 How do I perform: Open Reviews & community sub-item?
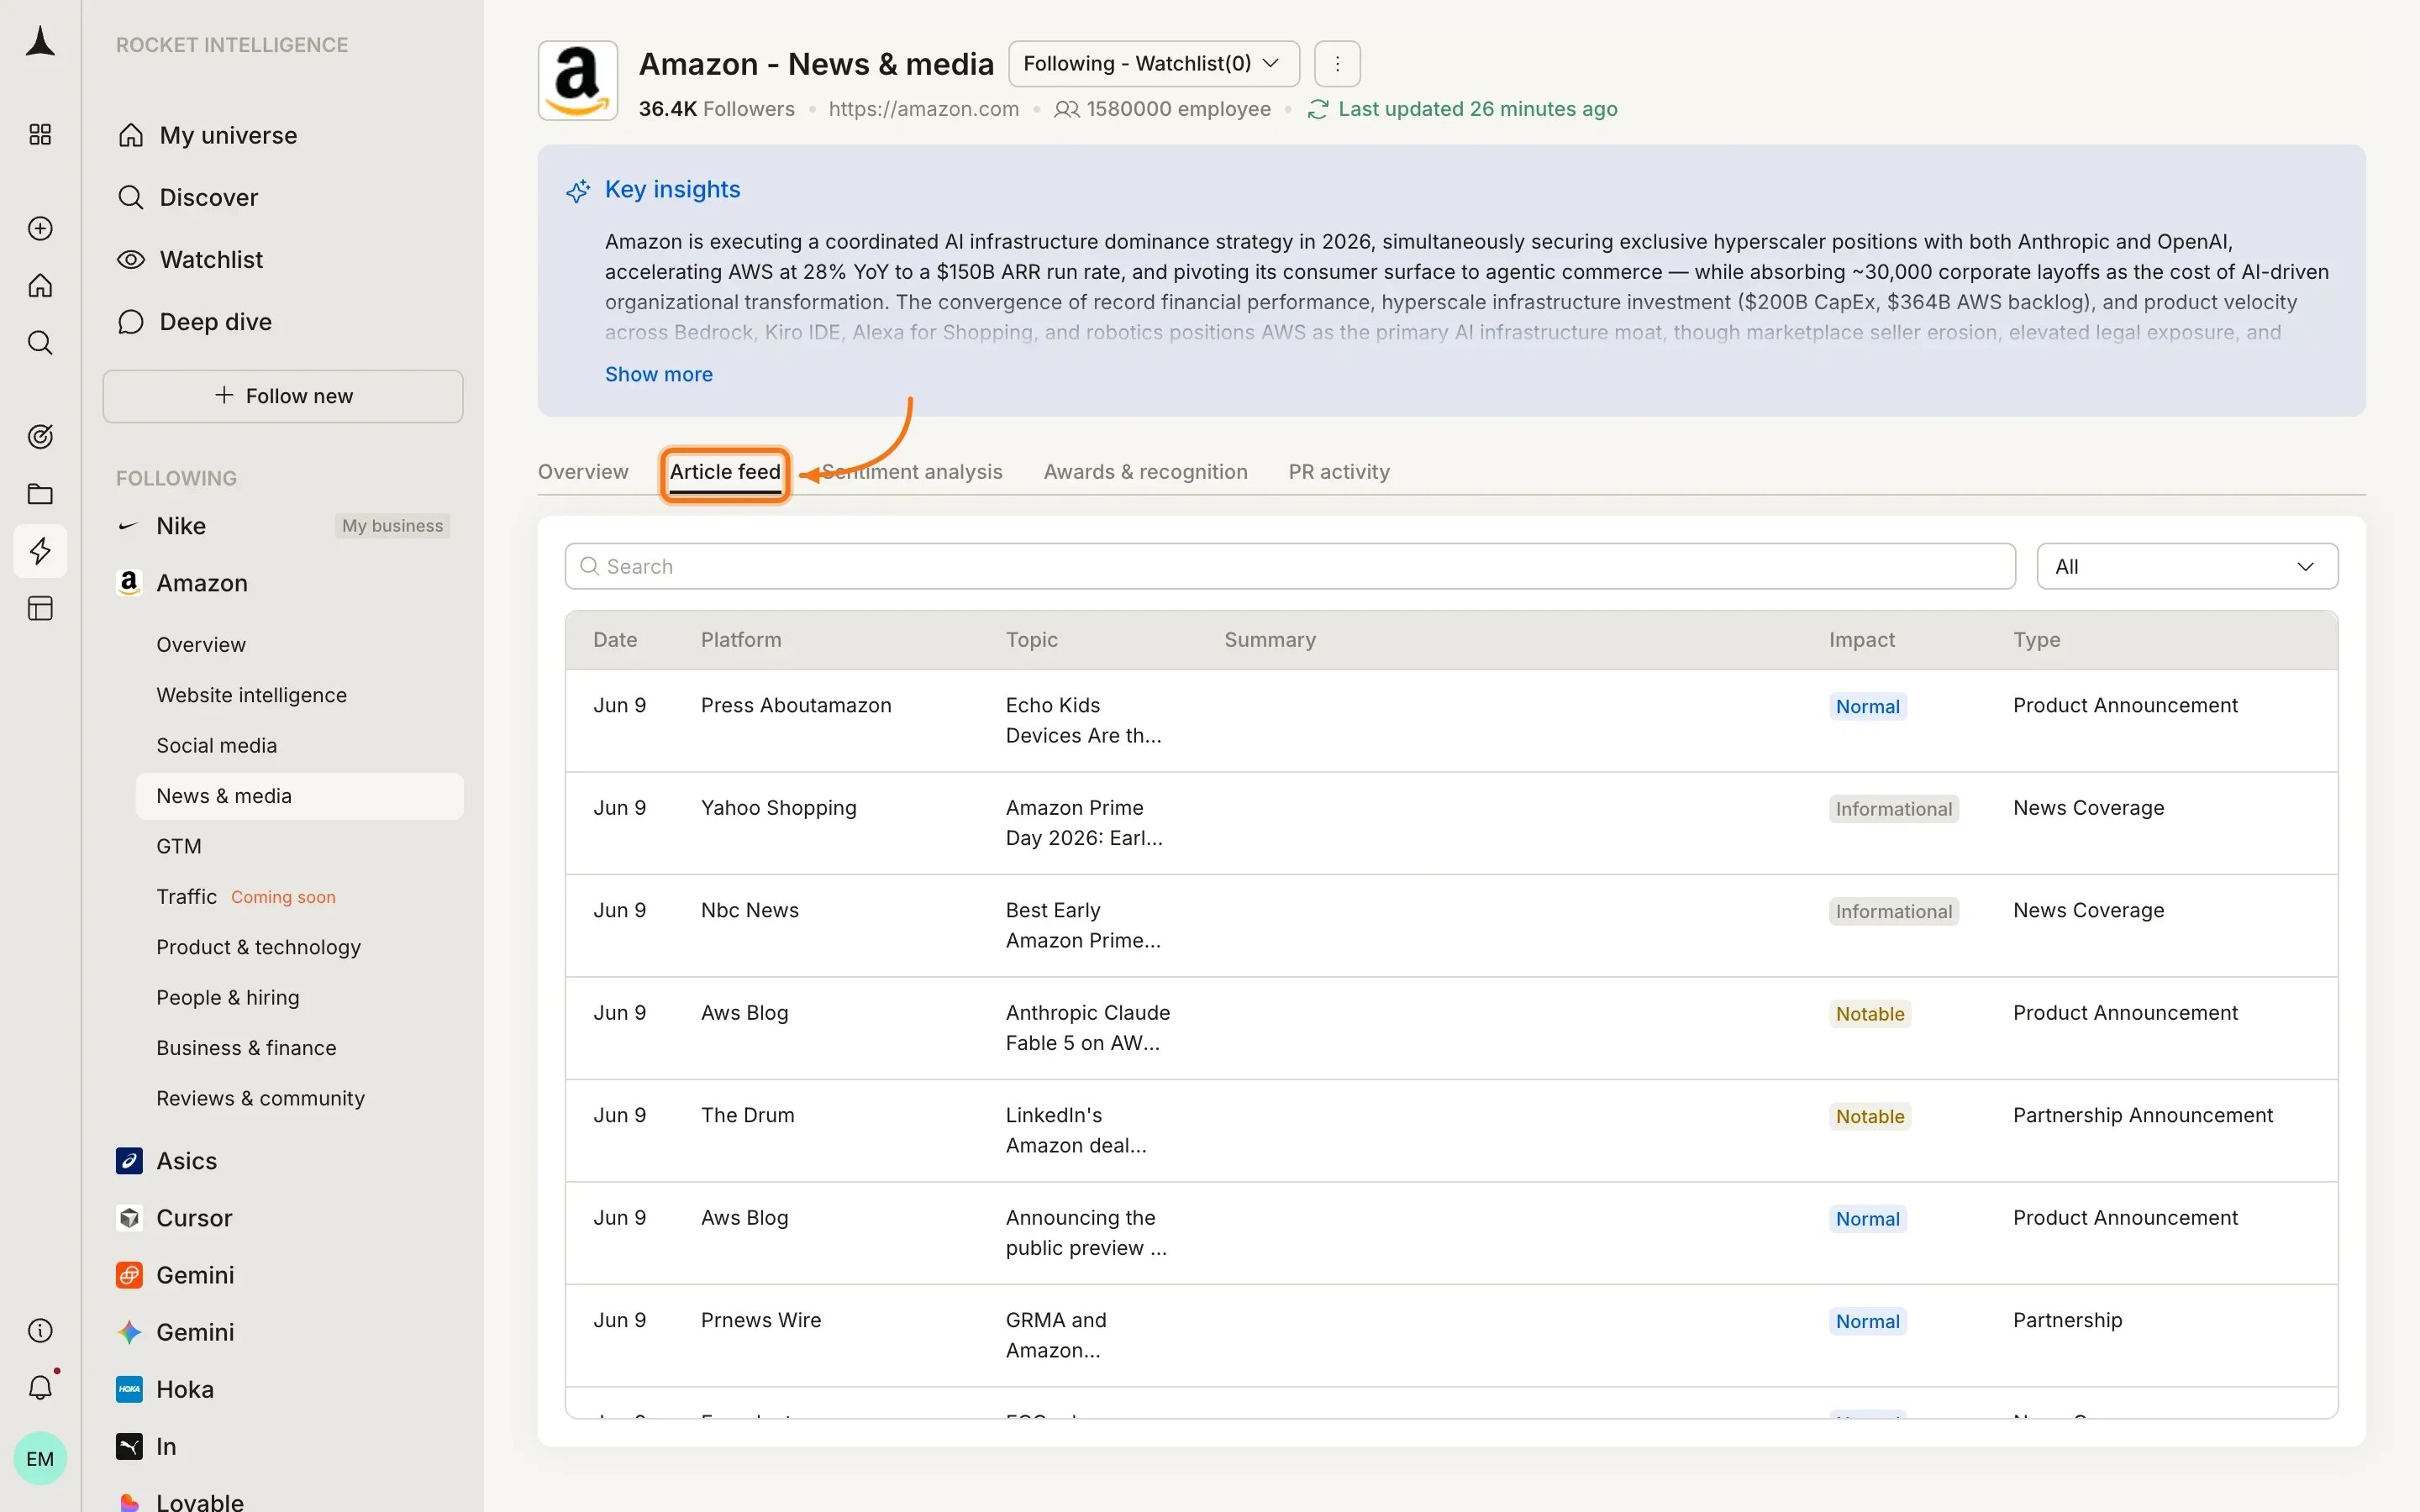260,1098
